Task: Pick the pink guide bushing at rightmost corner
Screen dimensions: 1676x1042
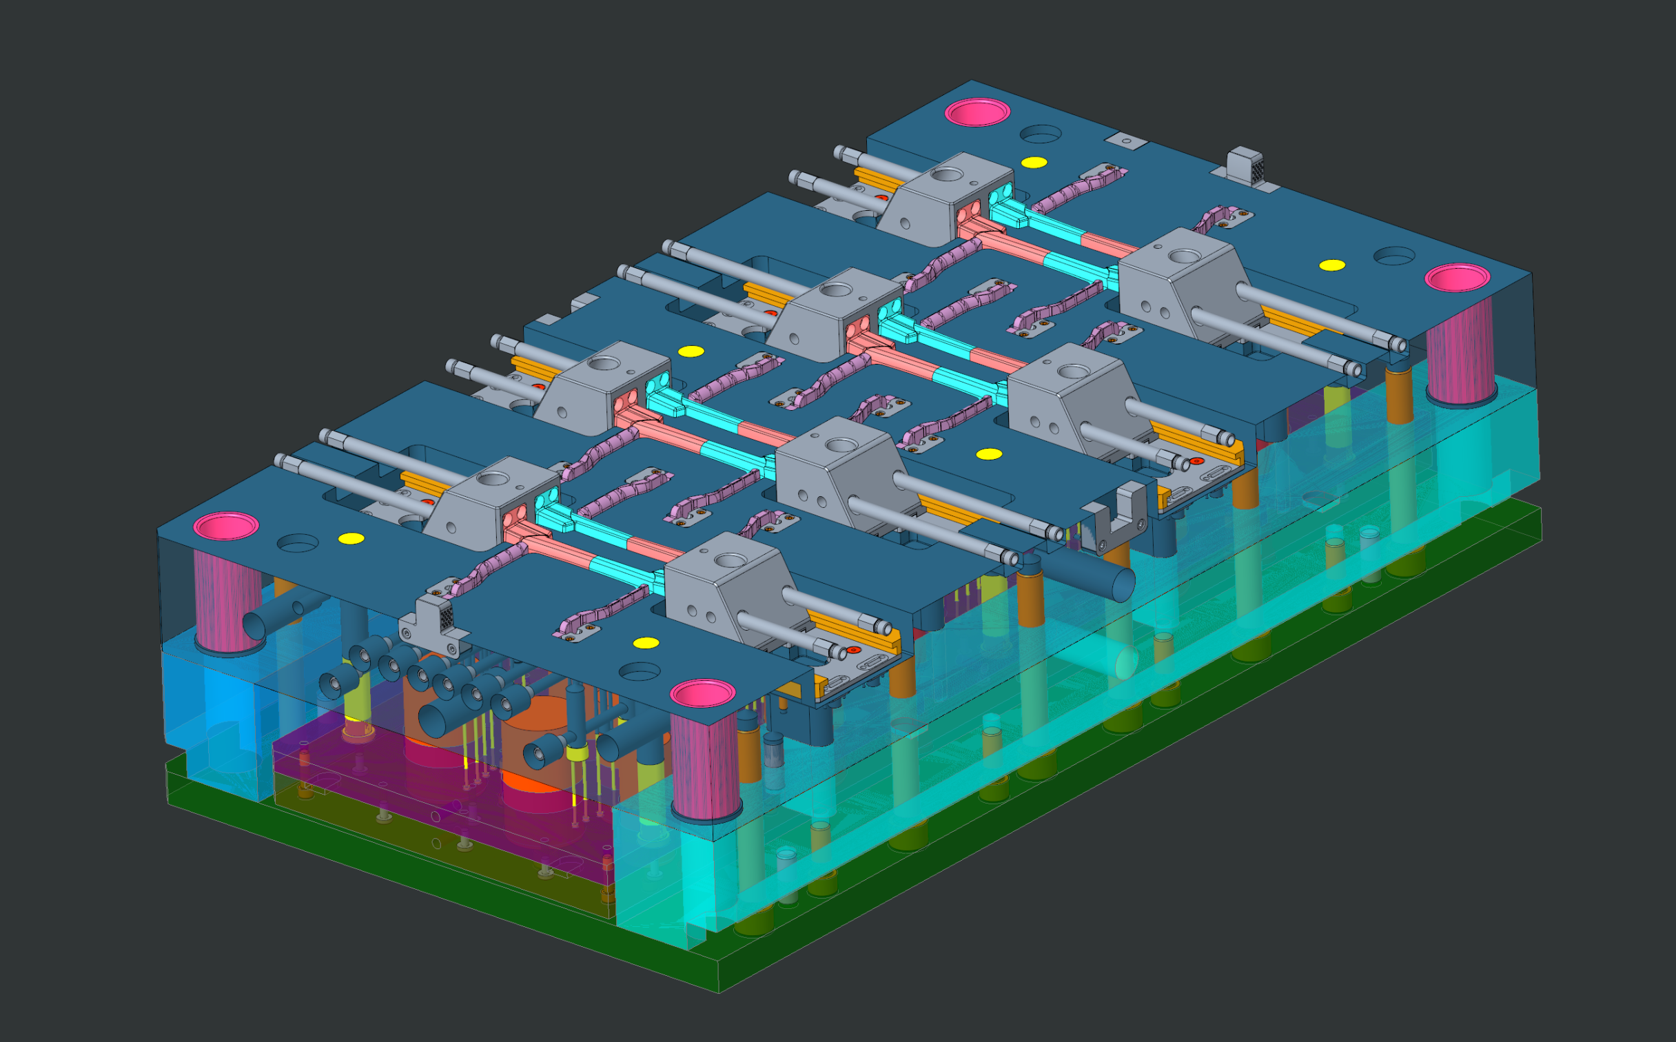Action: click(1458, 278)
